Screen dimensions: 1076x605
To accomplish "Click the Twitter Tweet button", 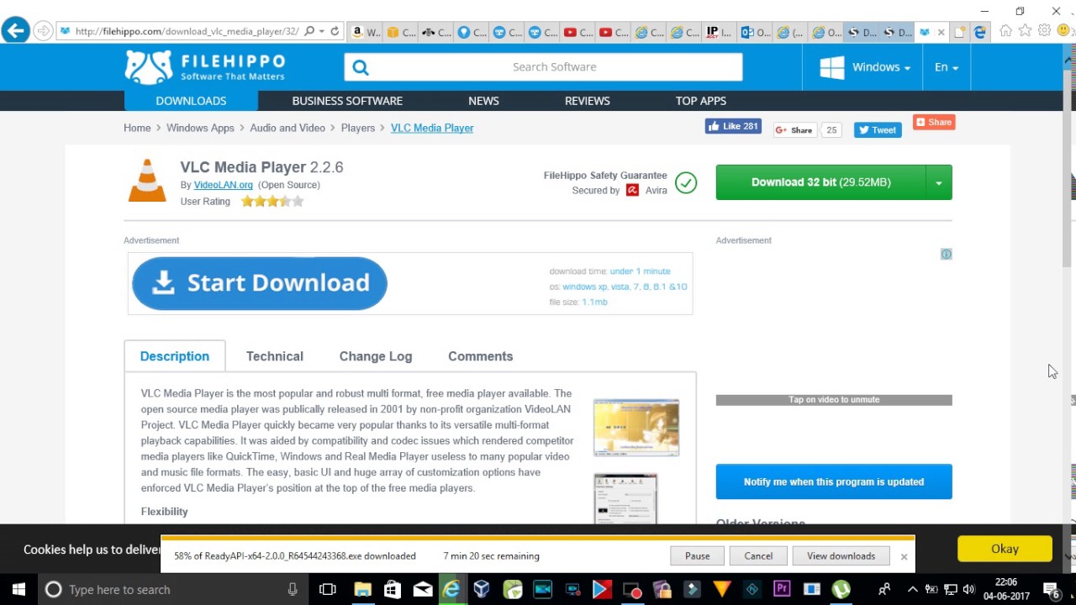I will (x=878, y=130).
